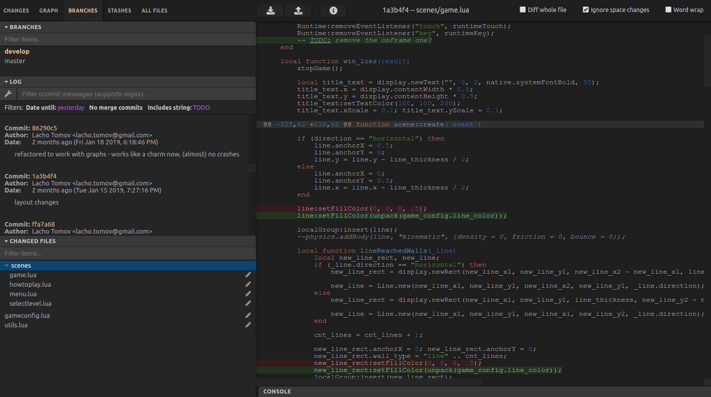Open the Stashes tab
This screenshot has width=711, height=397.
pyautogui.click(x=119, y=11)
